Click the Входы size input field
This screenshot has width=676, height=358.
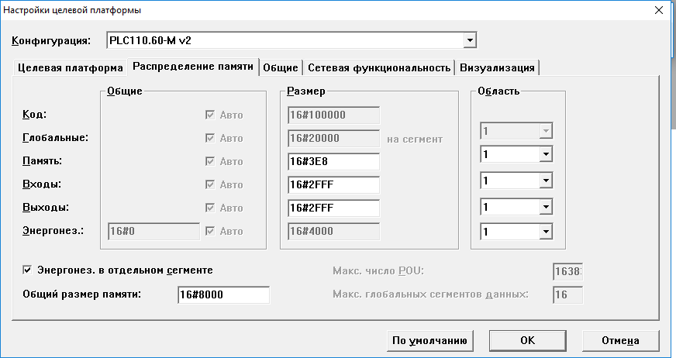[333, 184]
